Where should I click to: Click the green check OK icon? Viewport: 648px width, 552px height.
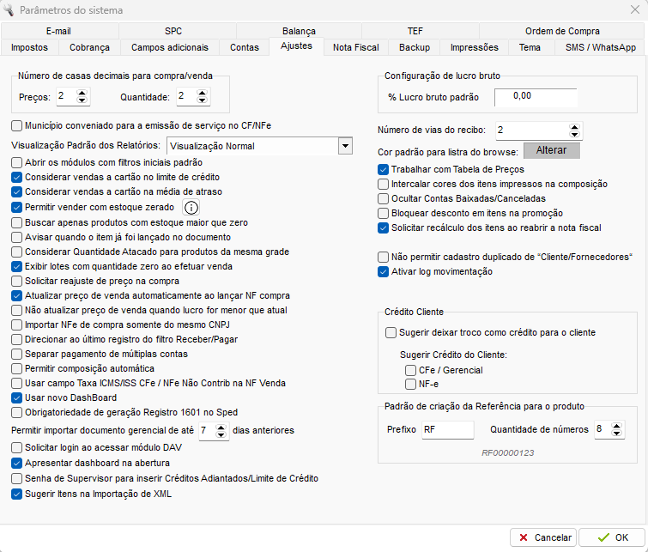point(603,537)
